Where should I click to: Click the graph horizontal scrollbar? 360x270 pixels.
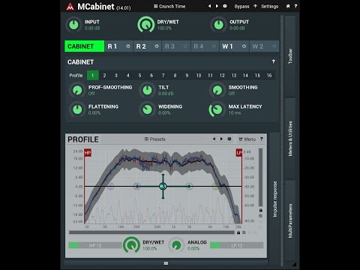click(x=151, y=232)
